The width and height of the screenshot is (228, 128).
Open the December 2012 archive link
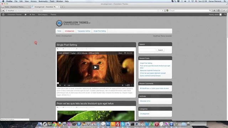145,101
